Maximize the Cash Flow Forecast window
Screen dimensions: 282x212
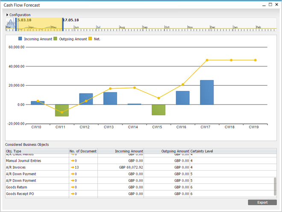point(270,5)
